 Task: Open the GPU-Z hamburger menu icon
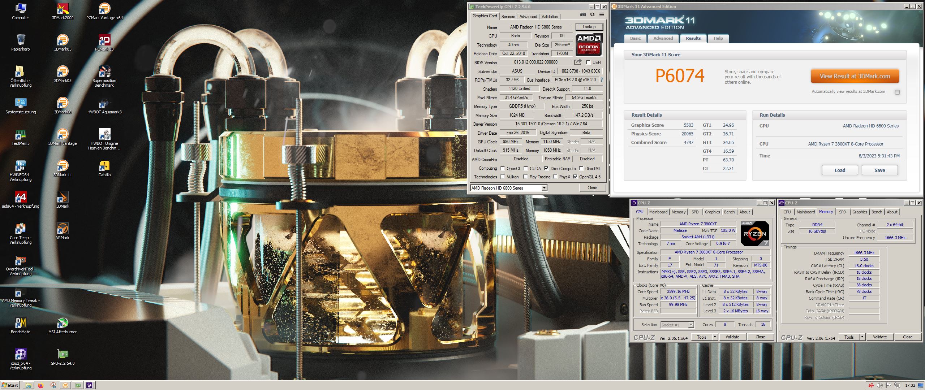[x=602, y=15]
